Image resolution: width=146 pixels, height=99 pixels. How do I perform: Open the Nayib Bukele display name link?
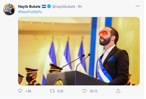(29, 6)
